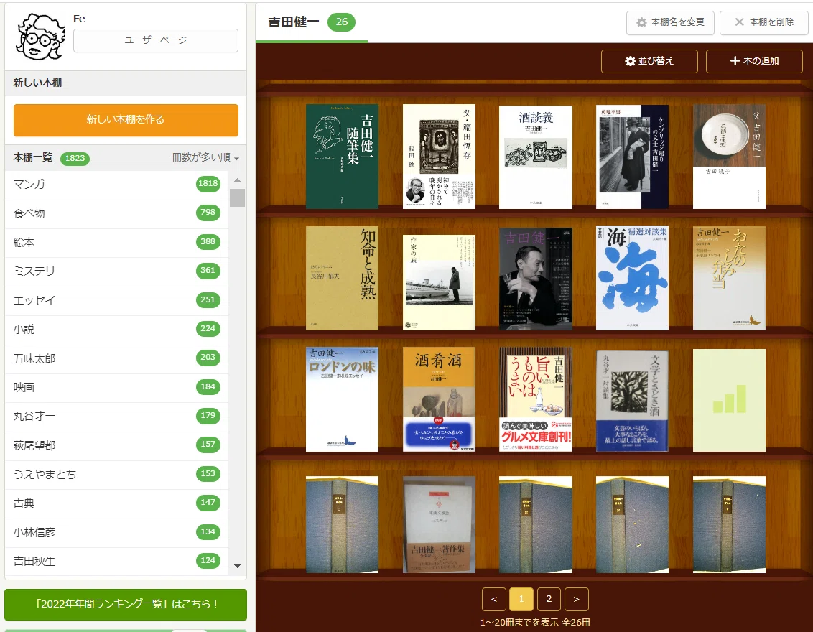Open the ケンブリッジ帰りの文士 book cover
Screen dimensions: 813x632
(x=633, y=157)
